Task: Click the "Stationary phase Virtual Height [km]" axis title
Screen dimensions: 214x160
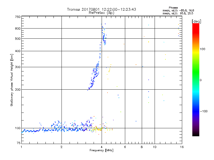Action: [12, 80]
